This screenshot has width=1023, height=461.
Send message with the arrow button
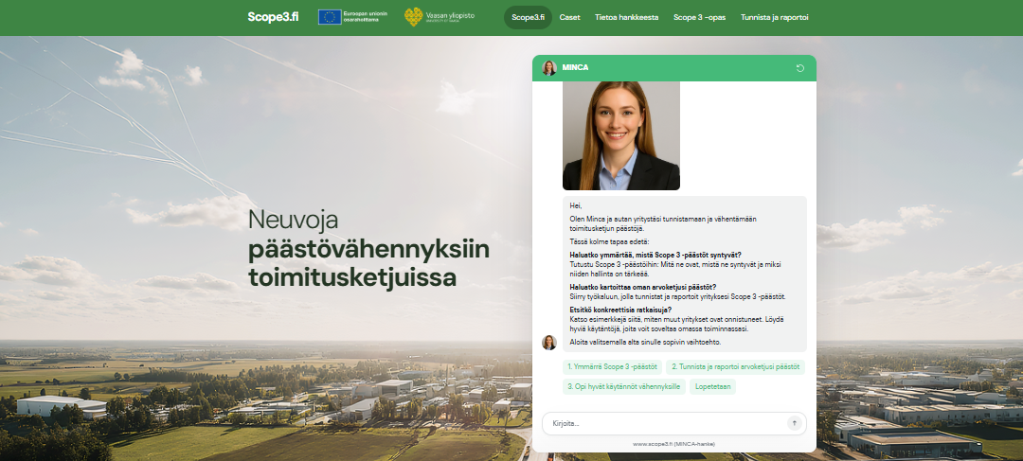pyautogui.click(x=794, y=423)
